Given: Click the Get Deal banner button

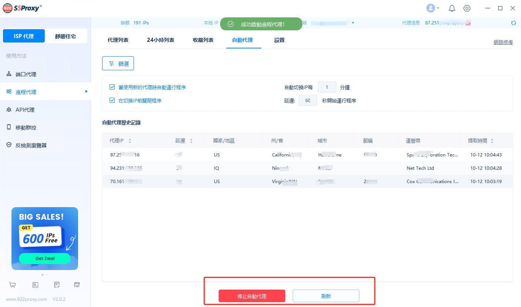Looking at the screenshot, I should (45, 259).
